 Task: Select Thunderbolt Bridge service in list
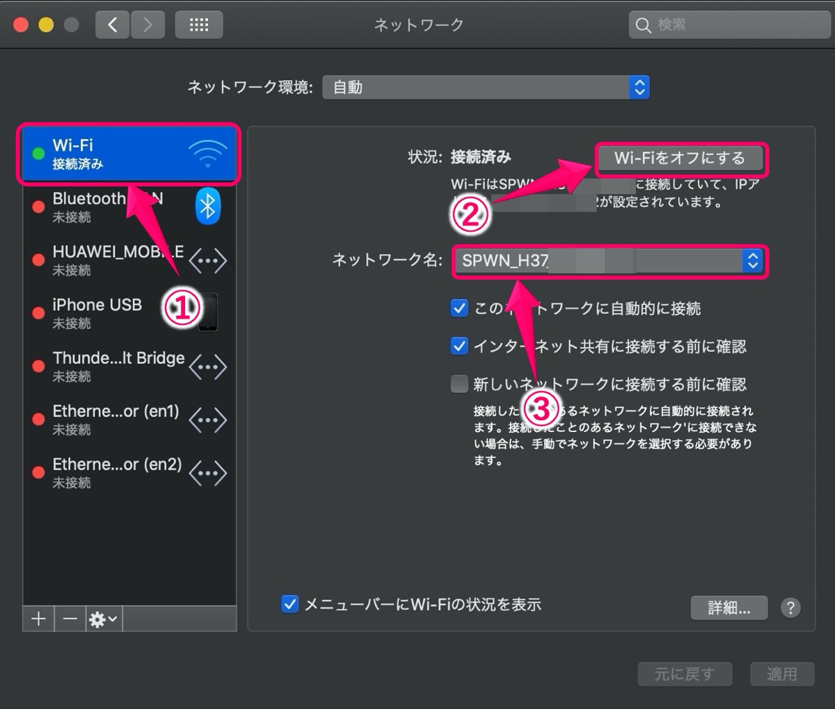pos(129,366)
